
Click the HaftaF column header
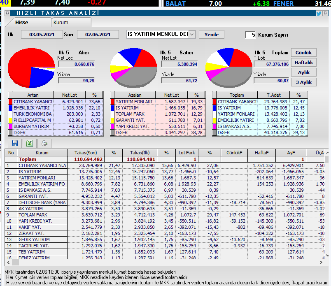pos(261,153)
